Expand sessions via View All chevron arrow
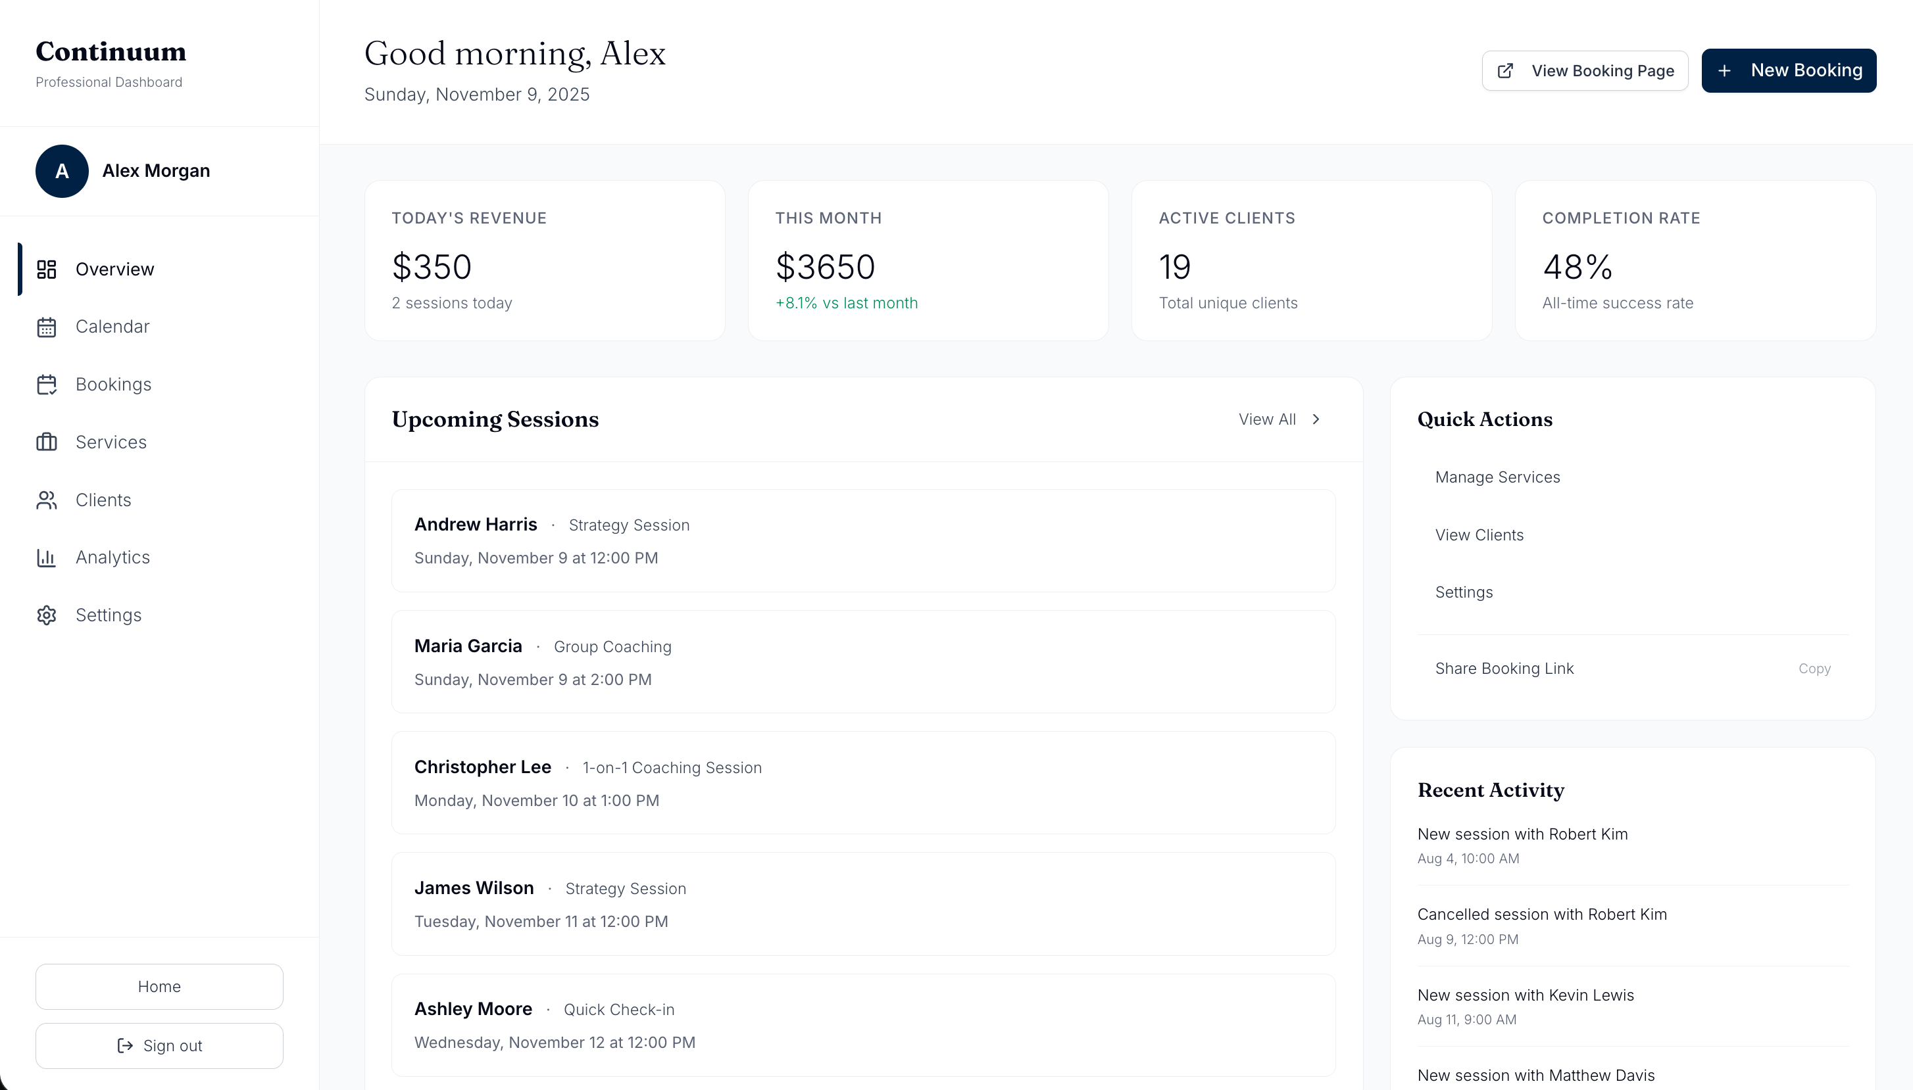The width and height of the screenshot is (1913, 1090). point(1316,419)
